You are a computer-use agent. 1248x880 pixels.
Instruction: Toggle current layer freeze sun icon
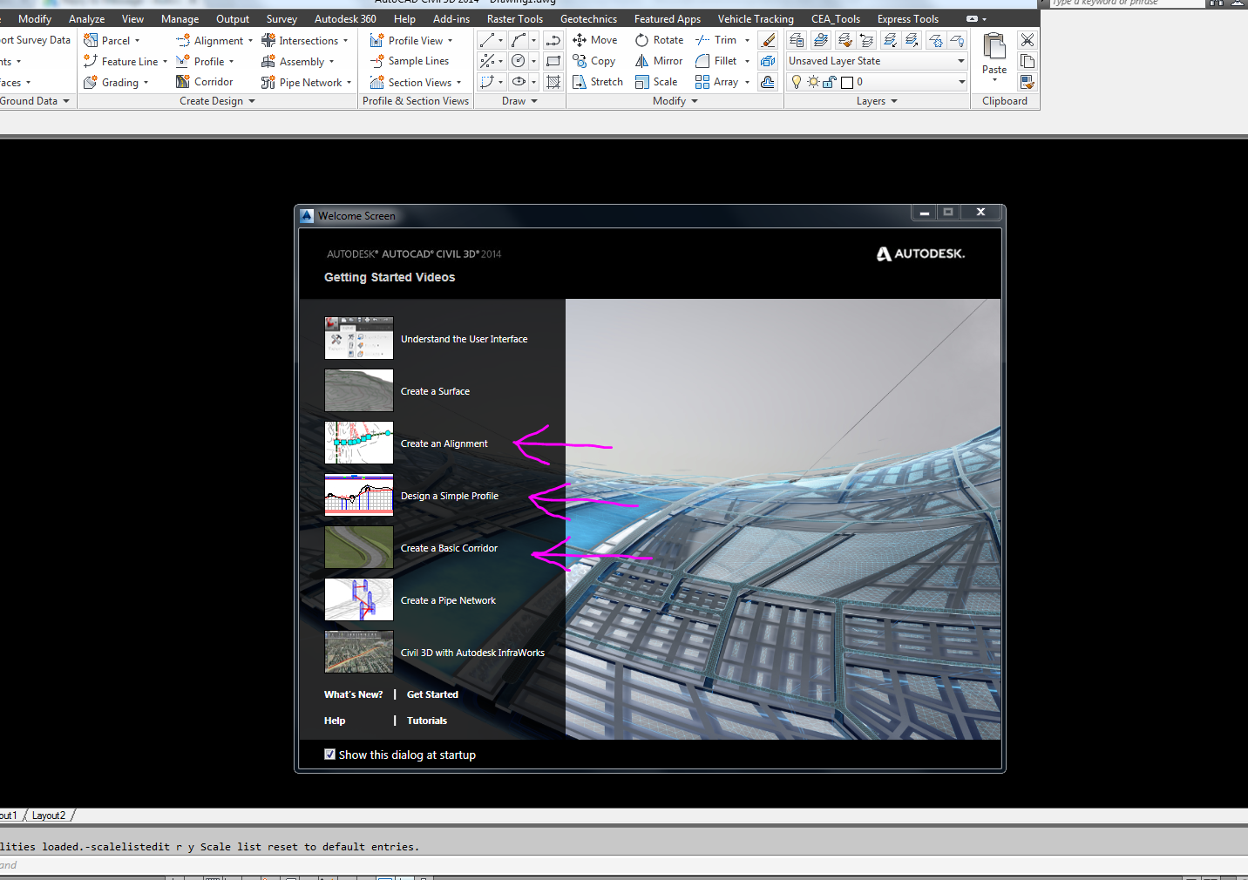(x=813, y=82)
